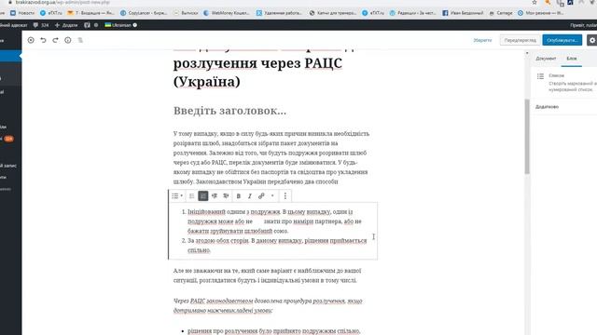
Task: Bookmark this page with the star icon
Action: click(x=535, y=2)
